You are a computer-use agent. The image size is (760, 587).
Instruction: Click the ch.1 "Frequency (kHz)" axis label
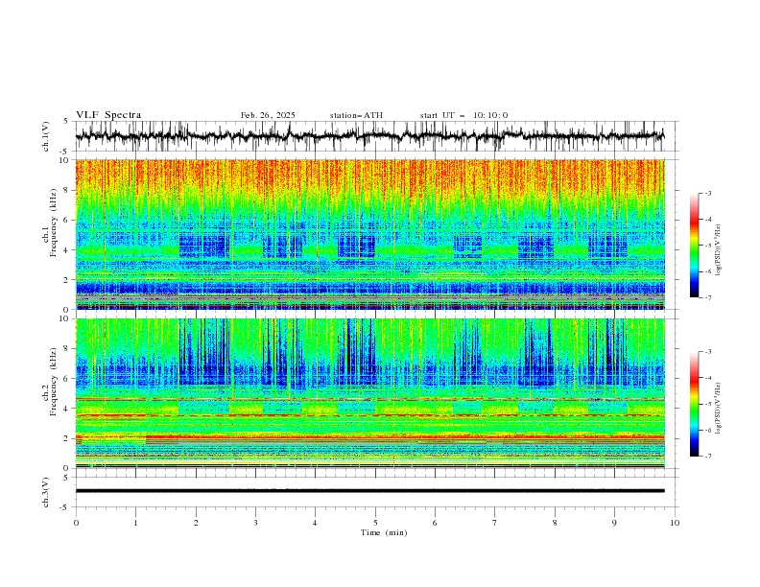tap(55, 223)
